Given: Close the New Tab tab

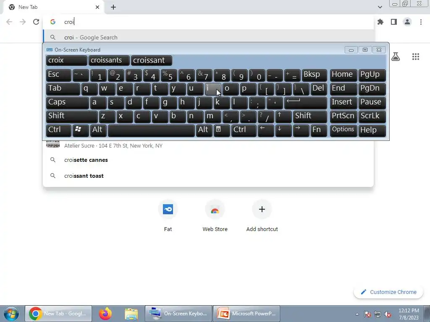Looking at the screenshot, I should tap(97, 7).
